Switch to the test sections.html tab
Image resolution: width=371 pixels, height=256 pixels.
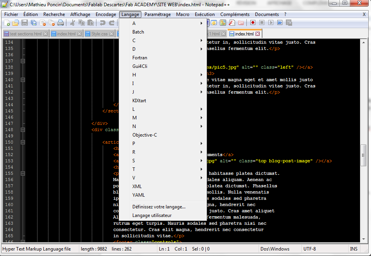25,34
